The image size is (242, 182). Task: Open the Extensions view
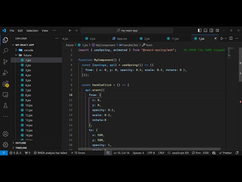5,83
